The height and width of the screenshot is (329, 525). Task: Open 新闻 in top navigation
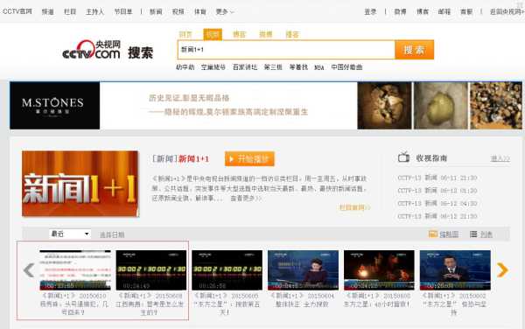tap(156, 12)
